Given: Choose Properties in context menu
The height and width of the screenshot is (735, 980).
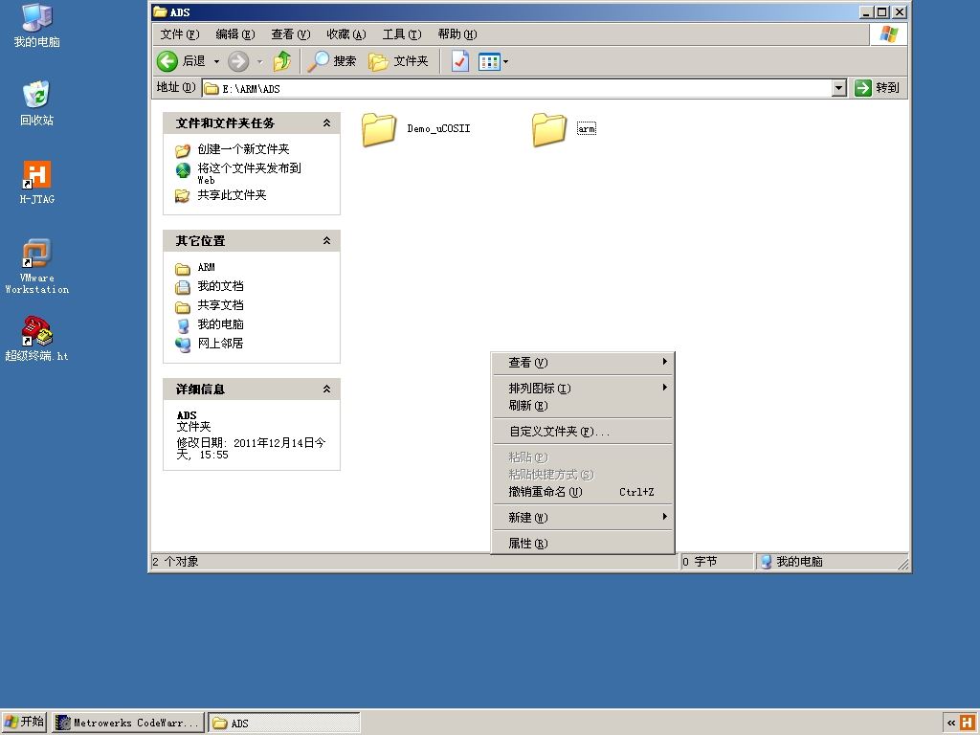Looking at the screenshot, I should click(583, 544).
